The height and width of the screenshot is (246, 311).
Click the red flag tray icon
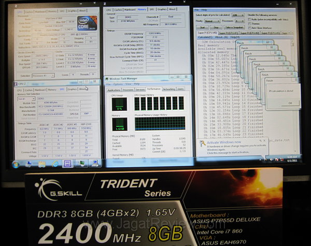point(277,159)
